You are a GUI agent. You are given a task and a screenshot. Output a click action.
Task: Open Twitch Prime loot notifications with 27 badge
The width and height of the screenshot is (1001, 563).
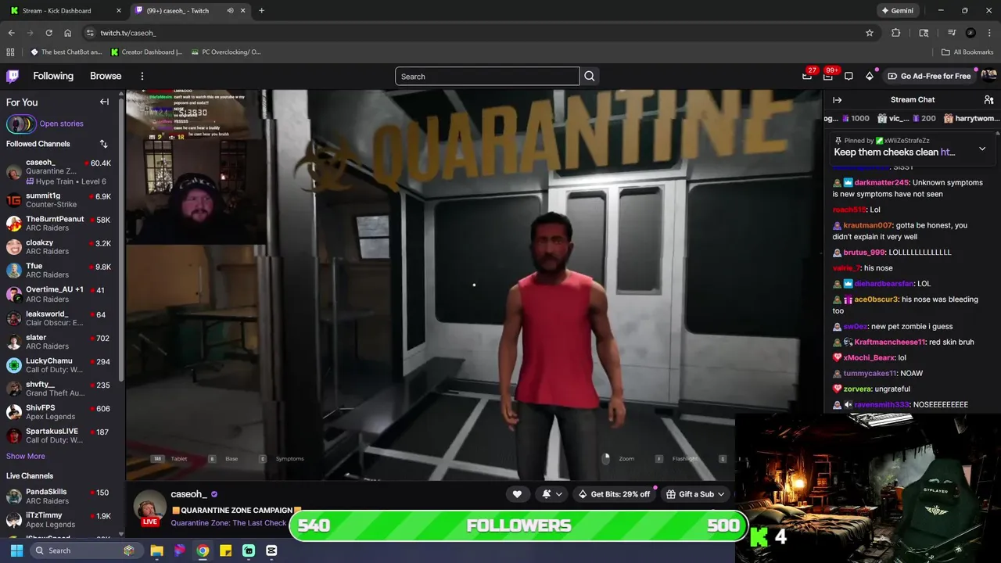(807, 76)
